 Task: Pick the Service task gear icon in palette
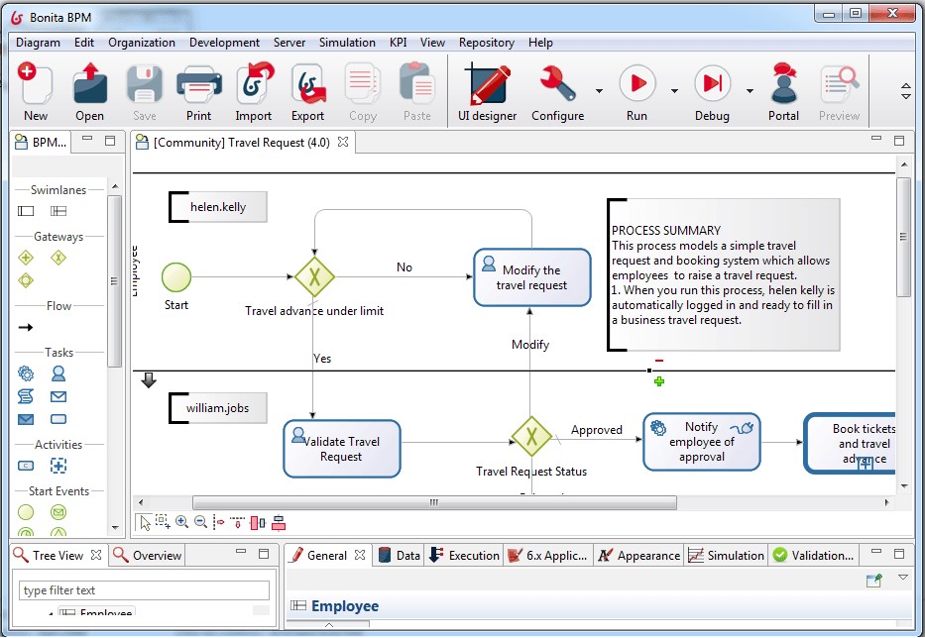[x=27, y=373]
